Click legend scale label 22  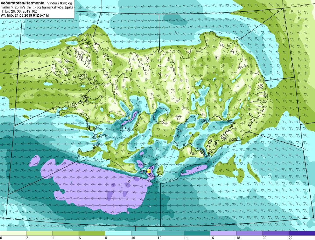coord(290,238)
